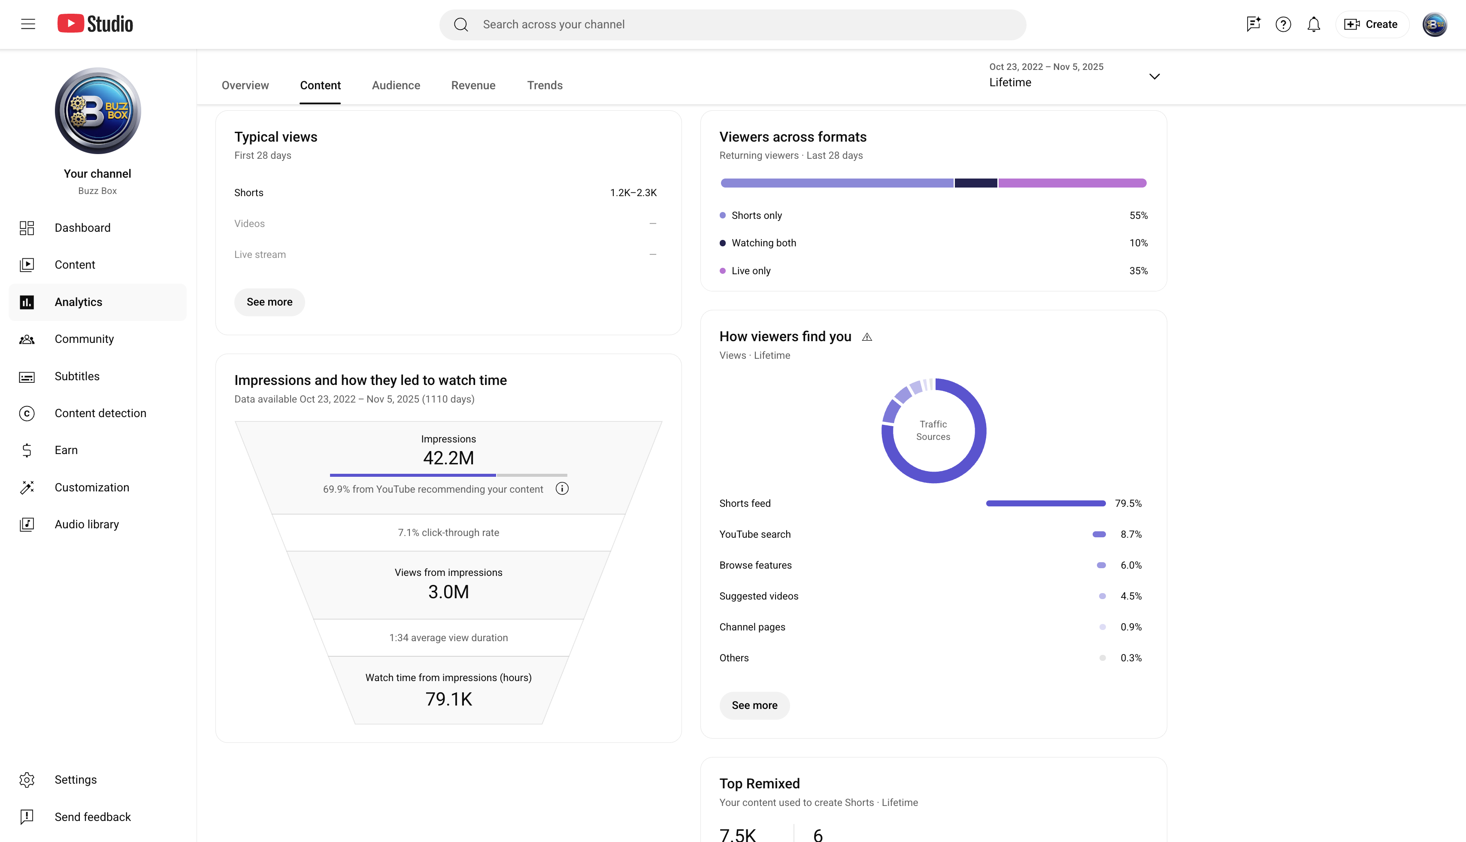The height and width of the screenshot is (842, 1466).
Task: Click See more under Typical views
Action: (x=270, y=302)
